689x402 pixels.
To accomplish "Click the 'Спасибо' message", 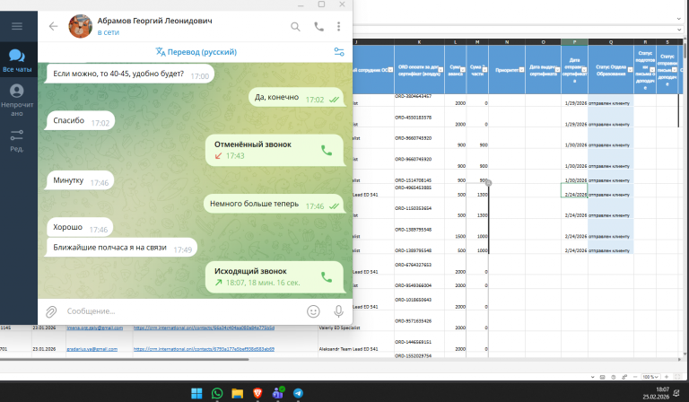I will pos(81,121).
